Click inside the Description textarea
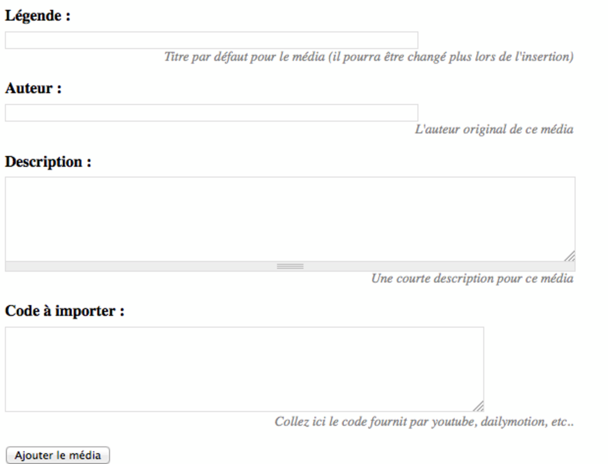This screenshot has width=608, height=464. click(290, 219)
